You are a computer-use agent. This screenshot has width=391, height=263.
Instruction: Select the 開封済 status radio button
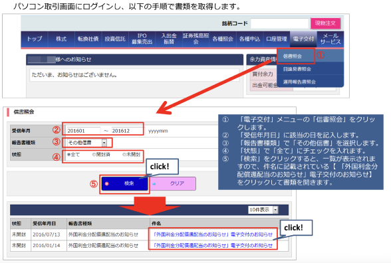coord(94,154)
